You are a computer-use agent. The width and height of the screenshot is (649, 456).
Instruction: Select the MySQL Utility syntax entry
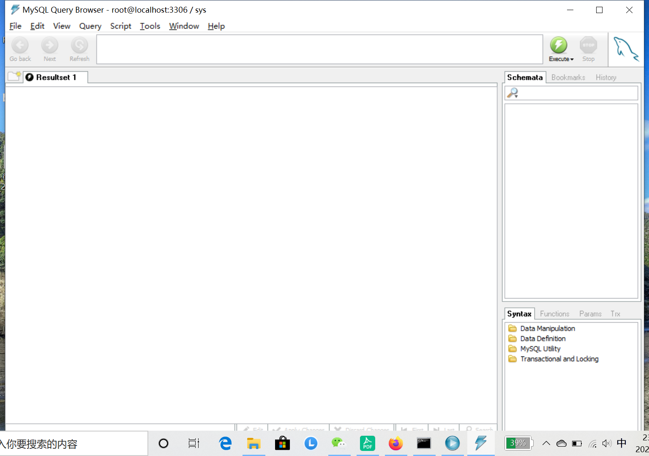540,349
